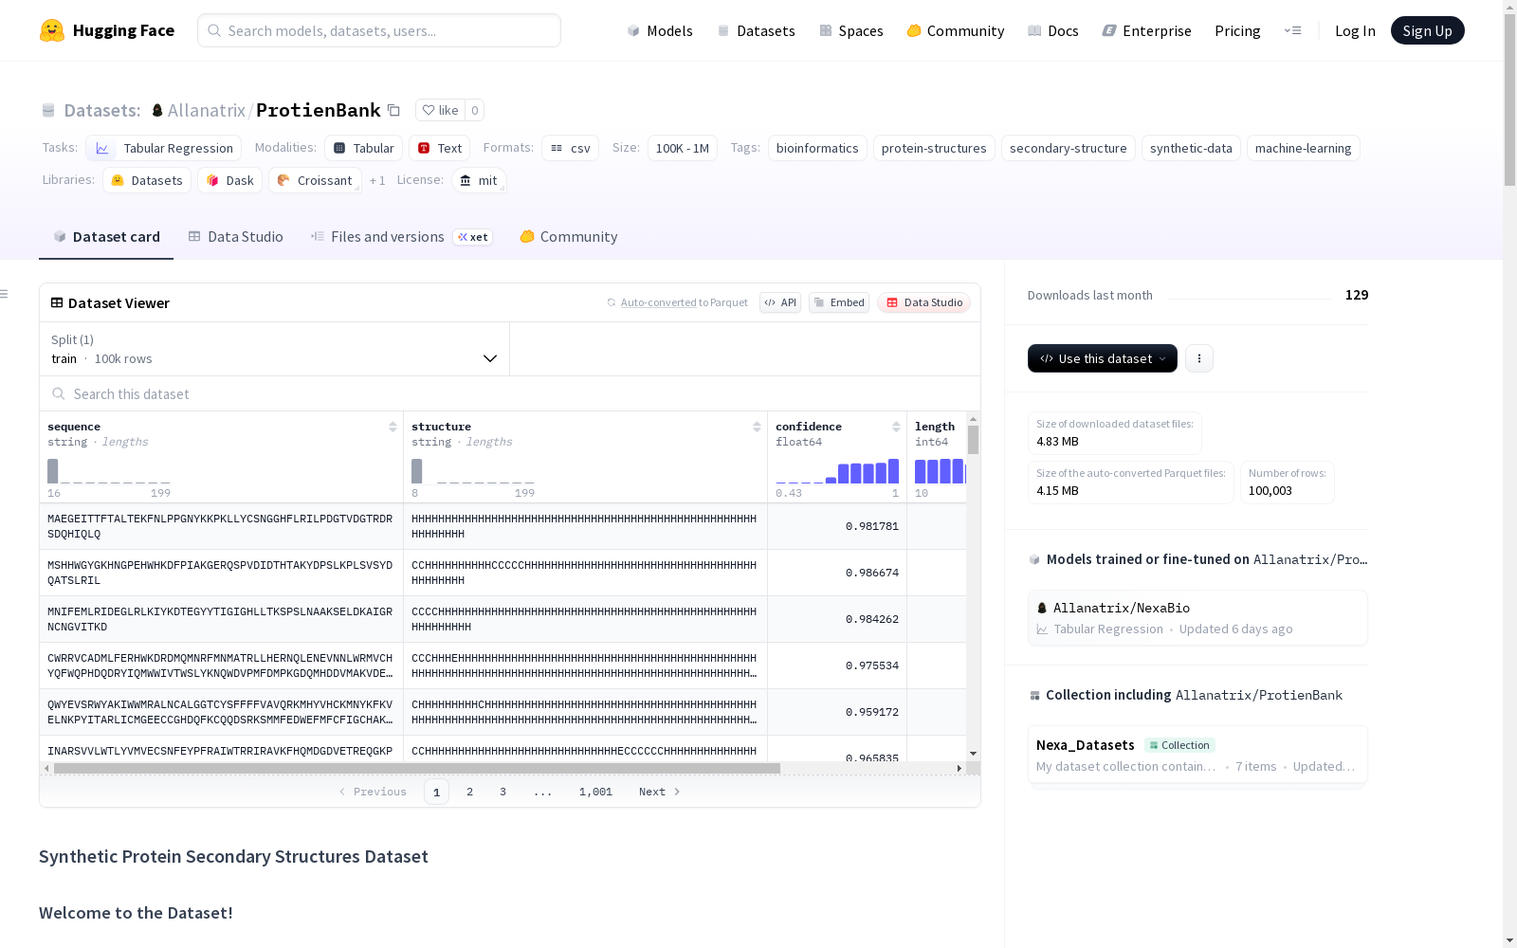Select the csv format tag
The height and width of the screenshot is (948, 1517).
(x=571, y=148)
